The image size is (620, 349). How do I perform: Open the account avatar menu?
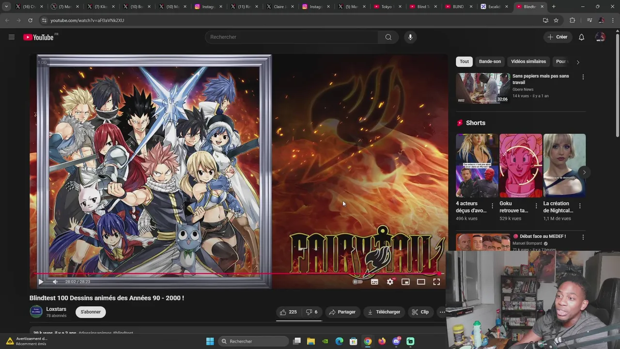[x=600, y=37]
